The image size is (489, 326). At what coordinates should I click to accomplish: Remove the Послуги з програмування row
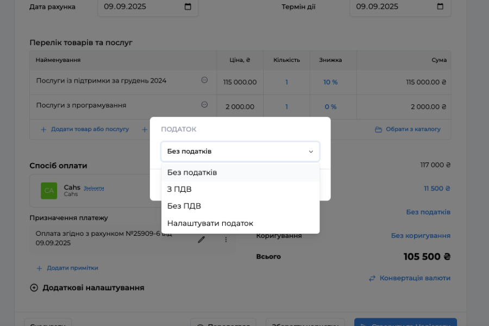tap(204, 104)
